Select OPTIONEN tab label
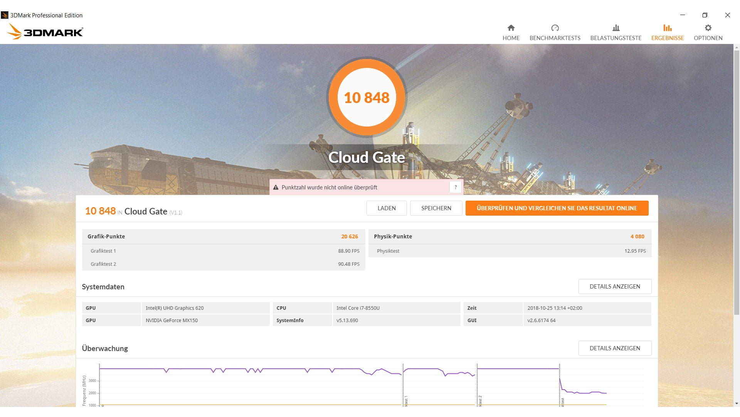This screenshot has height=417, width=740. click(708, 38)
